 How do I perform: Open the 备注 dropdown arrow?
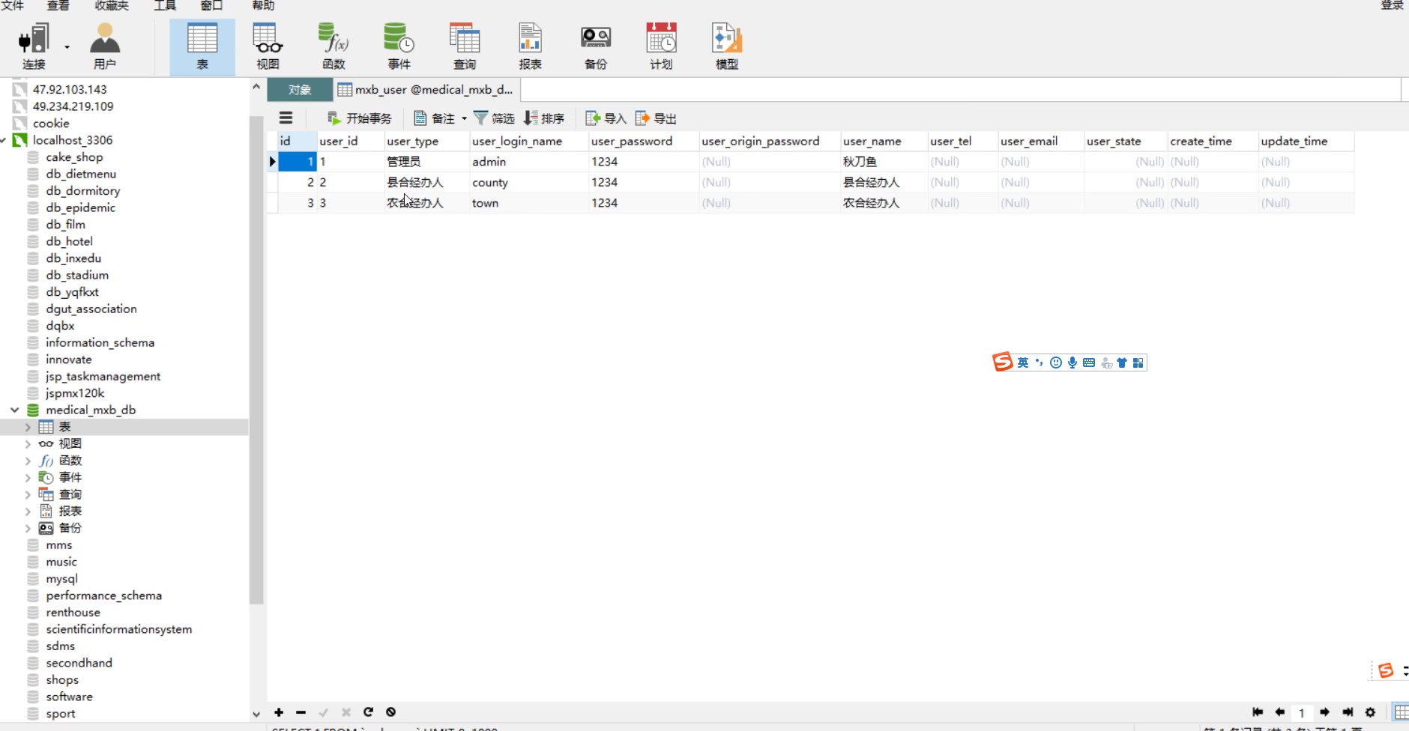click(464, 118)
